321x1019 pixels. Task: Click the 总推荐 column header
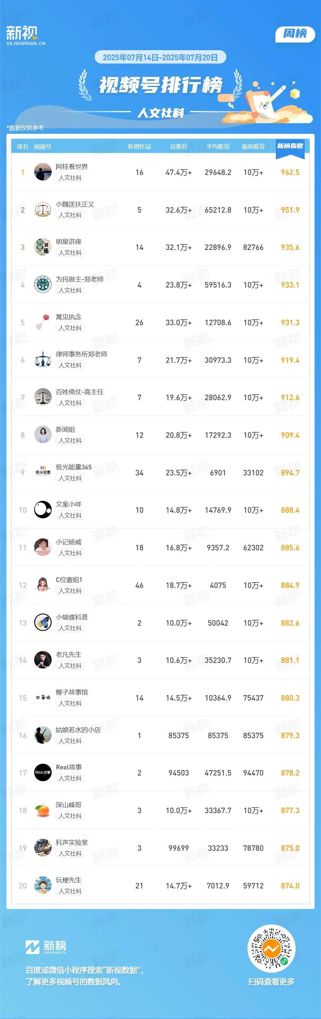tap(178, 146)
